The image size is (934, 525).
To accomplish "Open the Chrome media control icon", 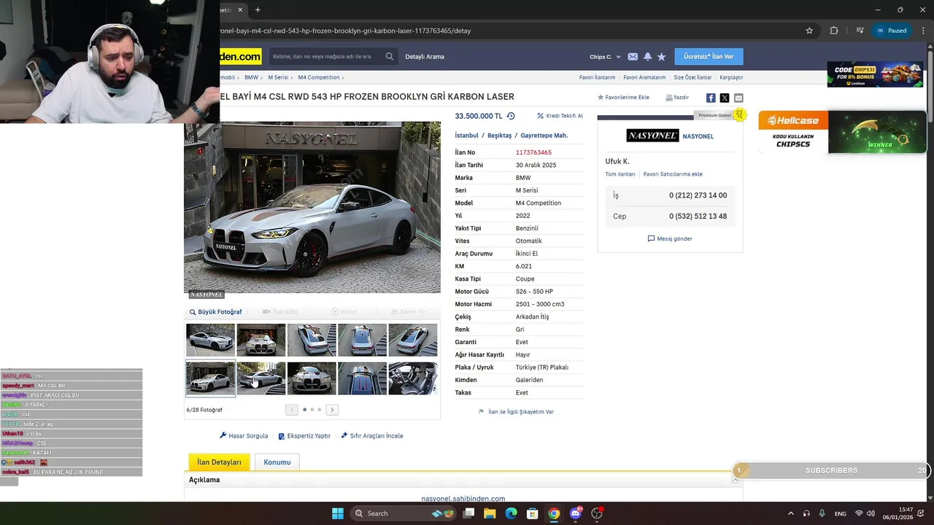I will (x=860, y=31).
